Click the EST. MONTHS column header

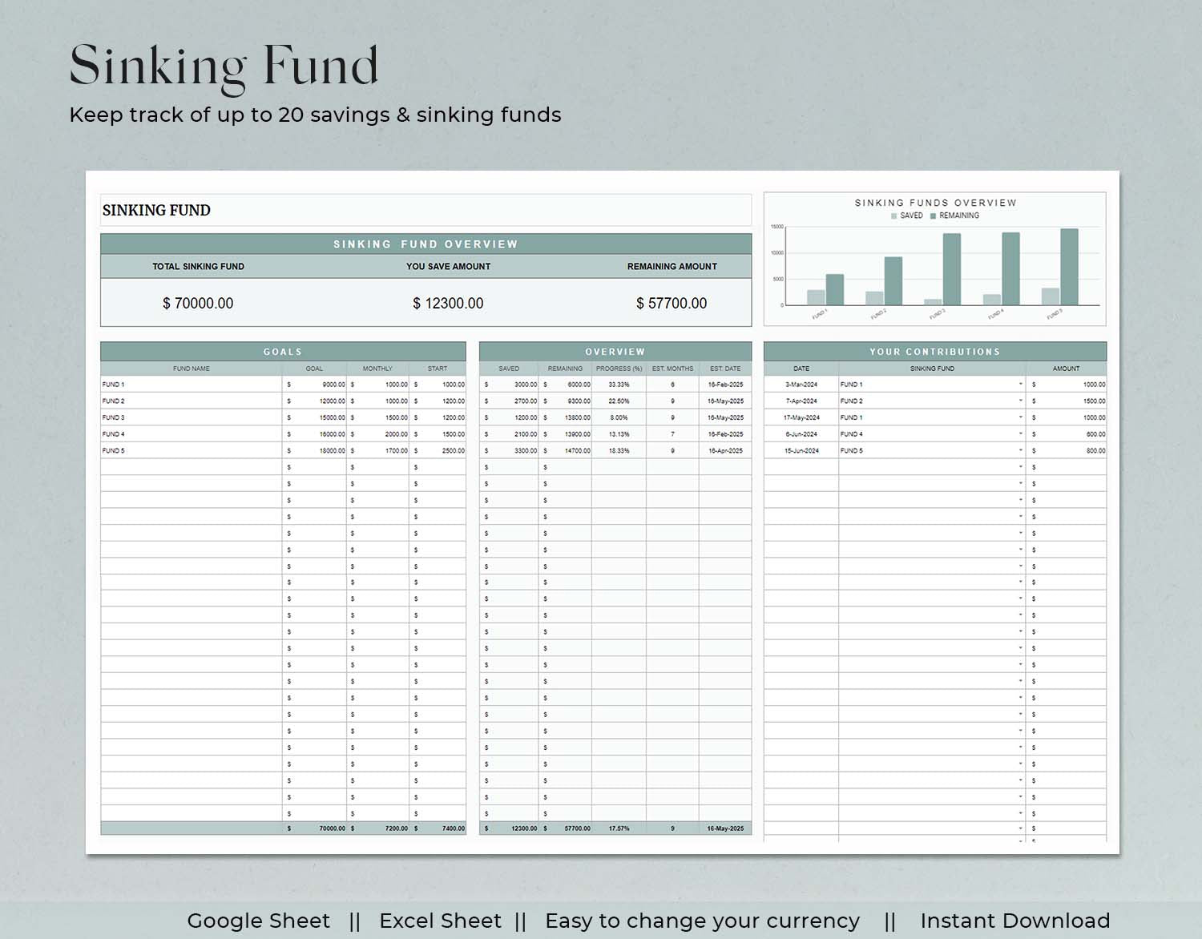[672, 369]
